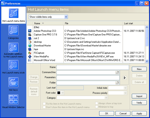Click the desktop row icon
This screenshot has height=118, width=150.
tap(30, 42)
